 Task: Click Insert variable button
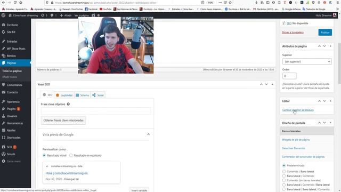pos(139,190)
